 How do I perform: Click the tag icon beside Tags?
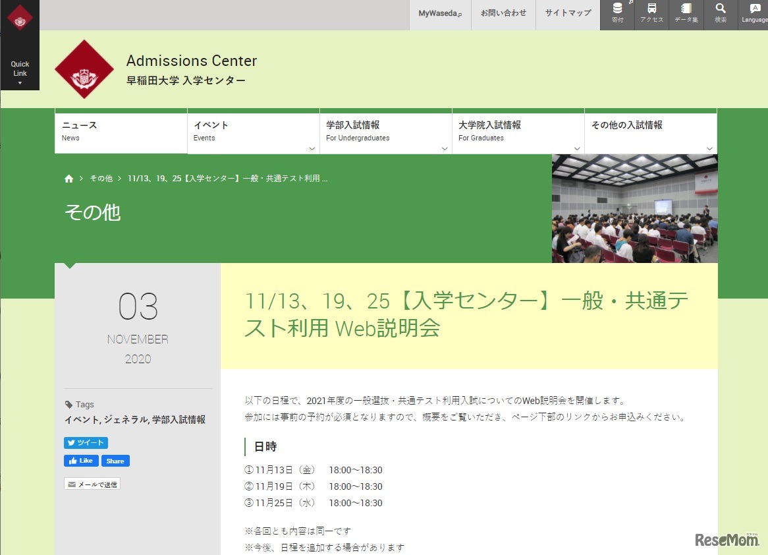[70, 404]
